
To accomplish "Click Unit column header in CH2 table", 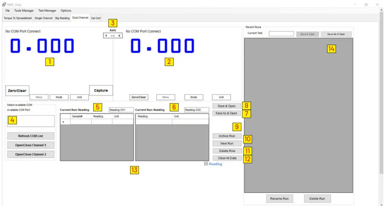I will 190,116.
